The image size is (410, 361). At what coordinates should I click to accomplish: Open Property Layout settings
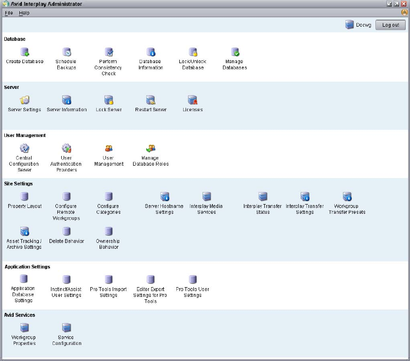click(x=24, y=196)
